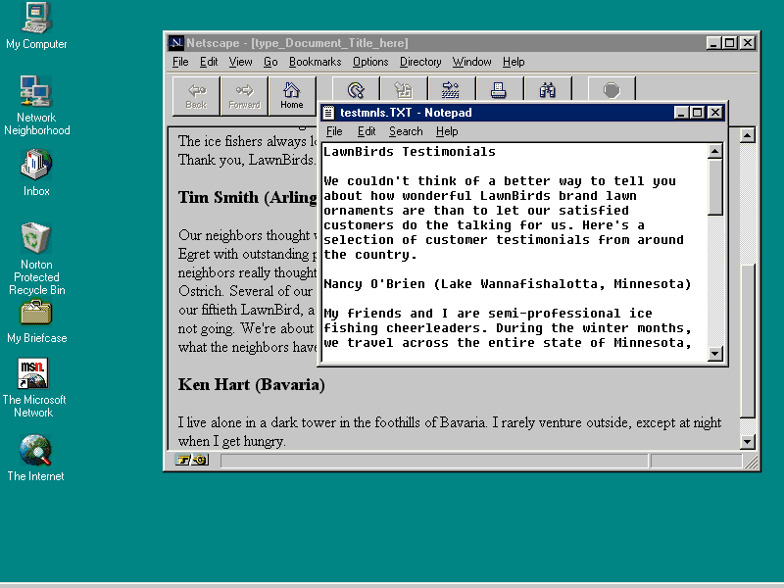Click the Print icon in Netscape toolbar
The image size is (784, 588).
point(499,90)
